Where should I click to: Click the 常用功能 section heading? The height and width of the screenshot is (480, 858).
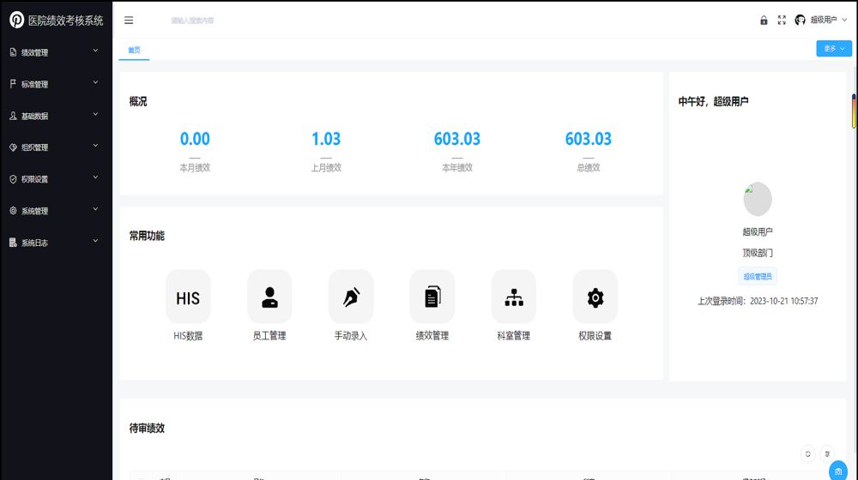tap(147, 236)
